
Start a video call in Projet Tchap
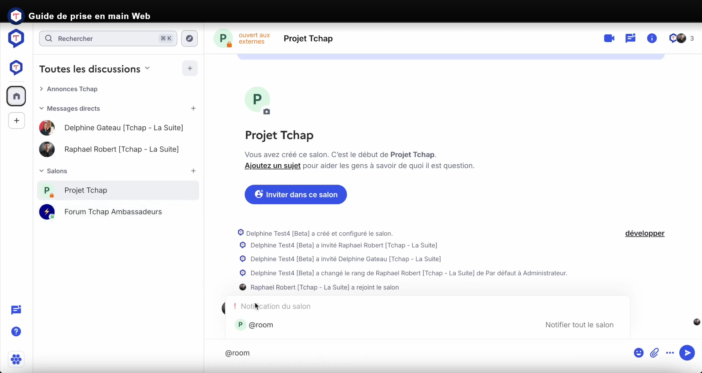(x=609, y=38)
